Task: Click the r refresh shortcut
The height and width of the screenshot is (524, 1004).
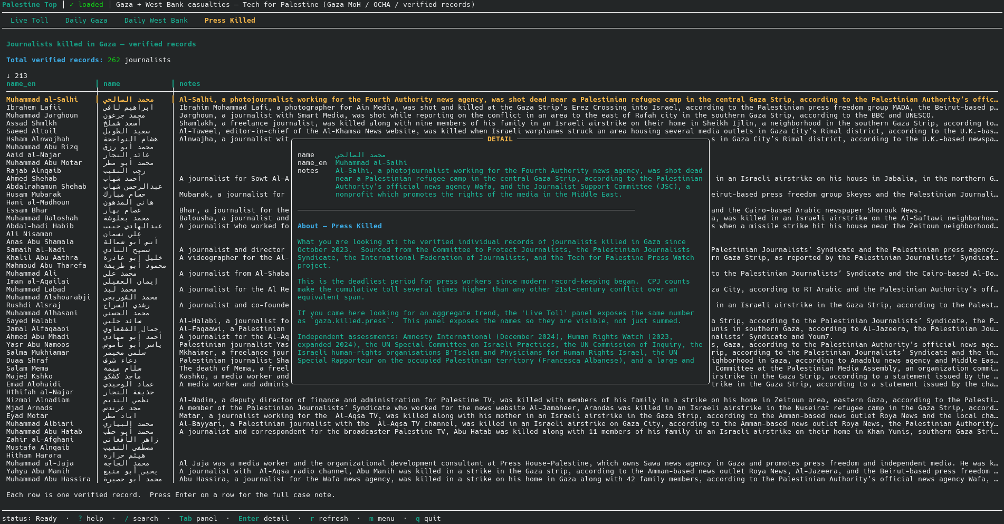Action: (x=329, y=519)
